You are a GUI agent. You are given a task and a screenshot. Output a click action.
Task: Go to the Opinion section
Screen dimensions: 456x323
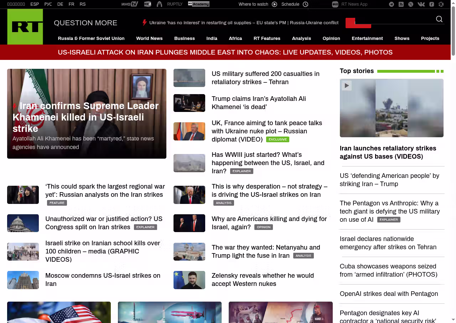click(331, 39)
